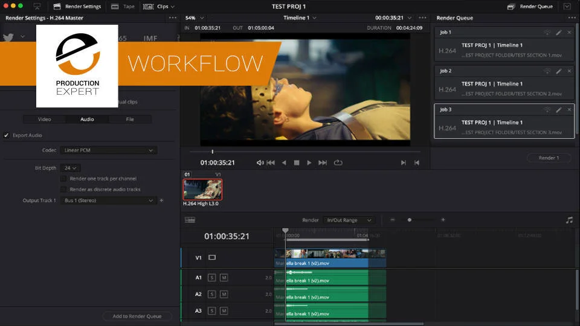
Task: Play in reverse in the viewer
Action: point(284,162)
